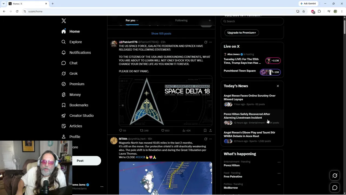Click the browser address bar

(159, 11)
